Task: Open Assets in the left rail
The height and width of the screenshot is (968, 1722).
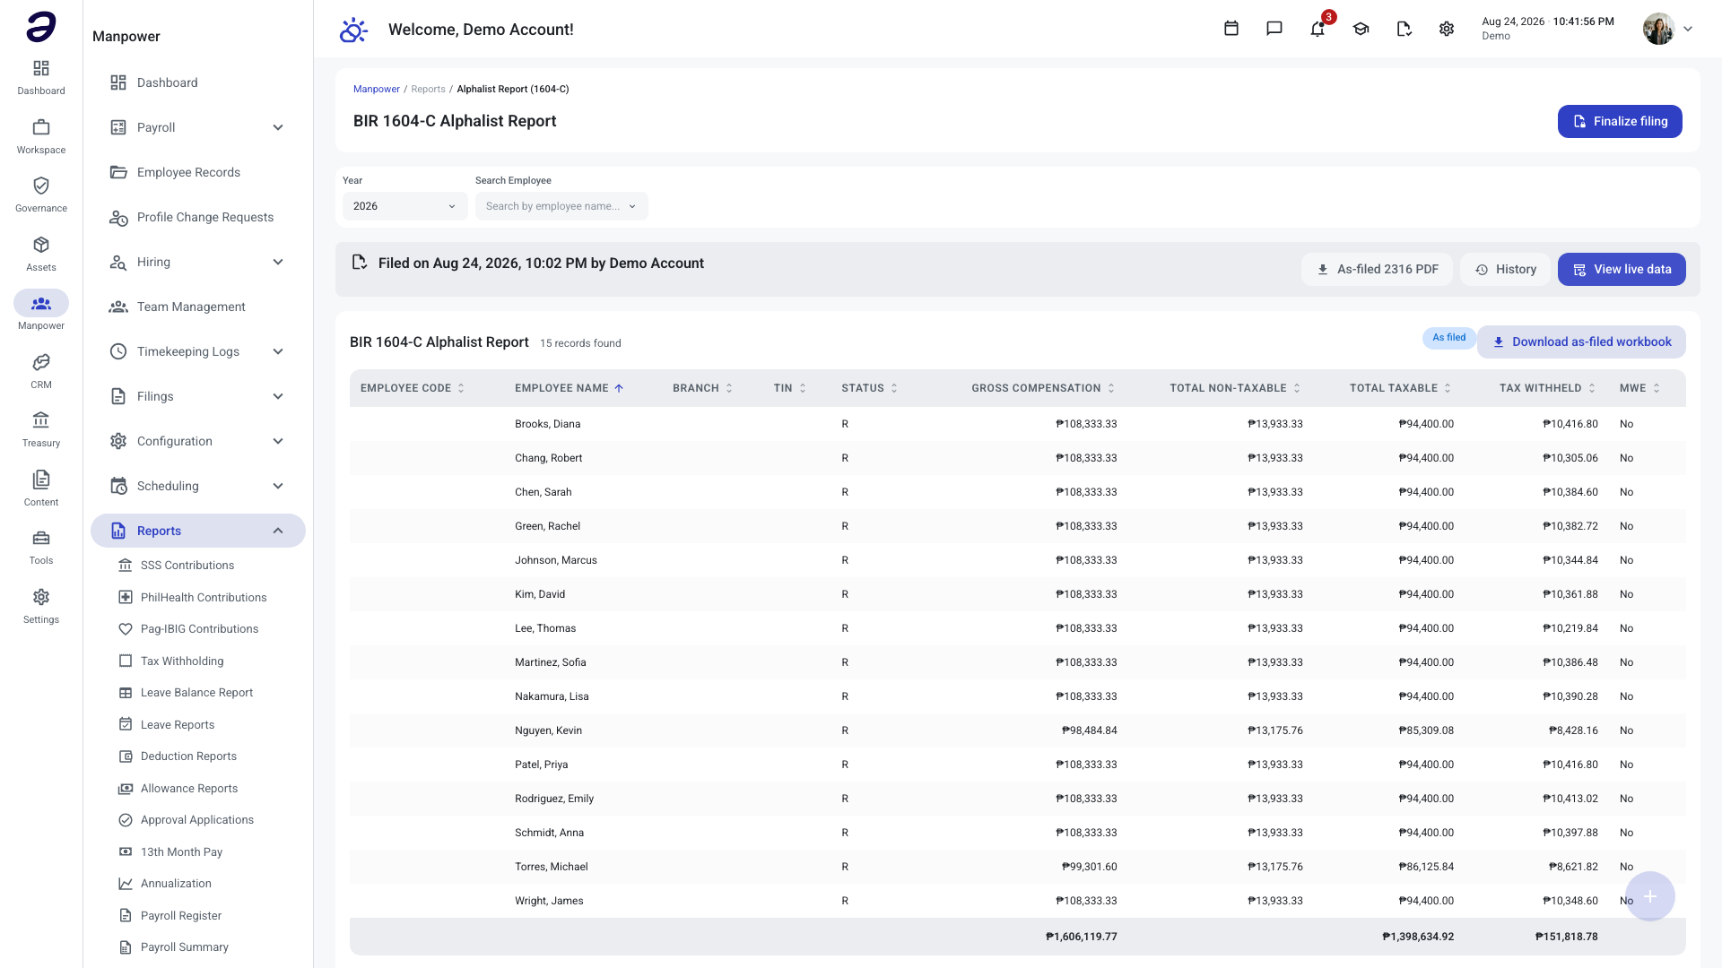Action: [41, 254]
